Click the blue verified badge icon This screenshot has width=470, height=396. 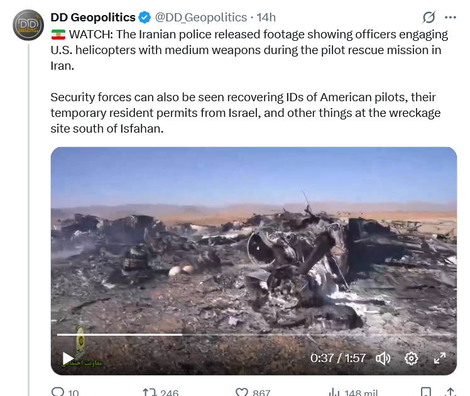click(x=145, y=18)
